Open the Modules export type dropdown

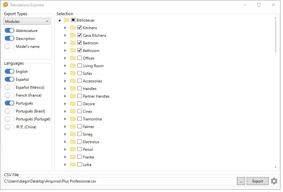click(27, 22)
